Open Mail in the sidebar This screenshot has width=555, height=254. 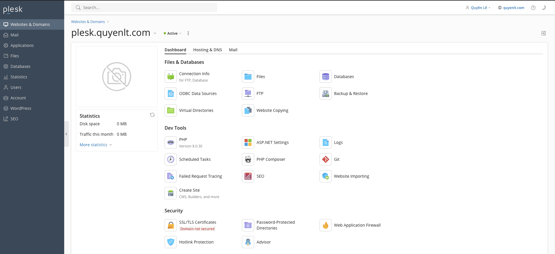coord(32,35)
